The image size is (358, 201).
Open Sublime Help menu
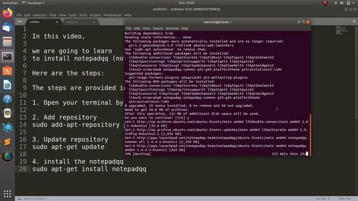coord(128,15)
